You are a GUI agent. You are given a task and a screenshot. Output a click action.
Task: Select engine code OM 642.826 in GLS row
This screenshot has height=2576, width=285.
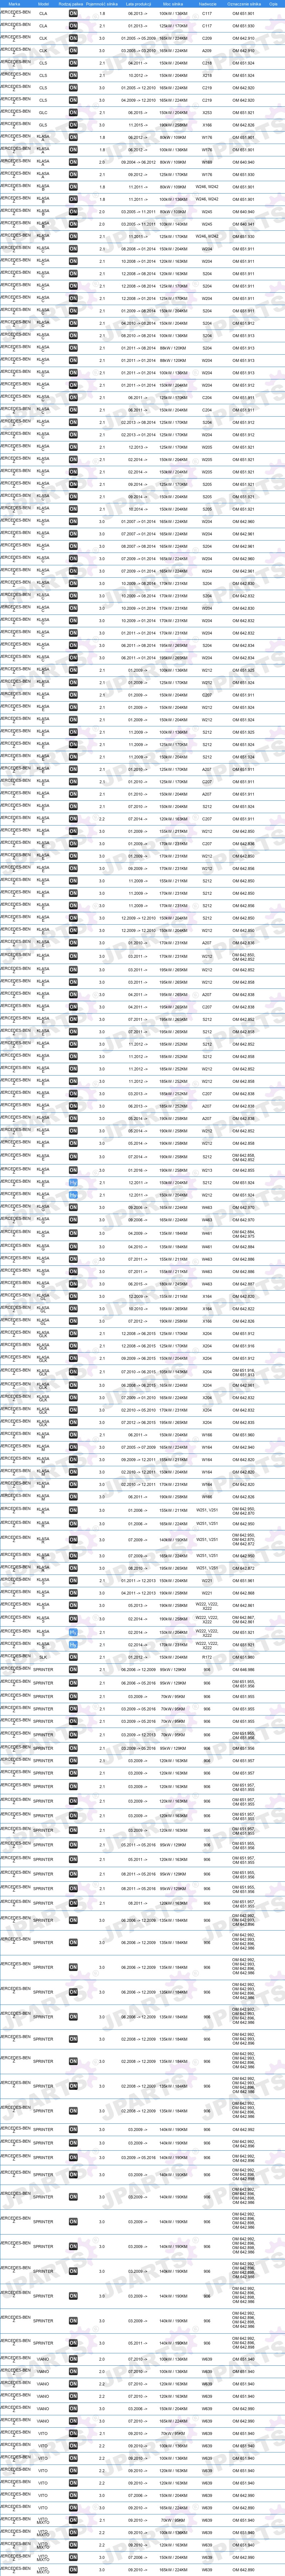click(x=243, y=125)
